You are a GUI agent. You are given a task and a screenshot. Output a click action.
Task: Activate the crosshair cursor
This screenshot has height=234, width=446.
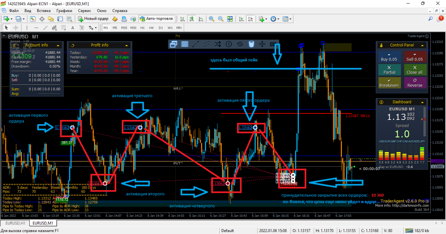[x=16, y=28]
